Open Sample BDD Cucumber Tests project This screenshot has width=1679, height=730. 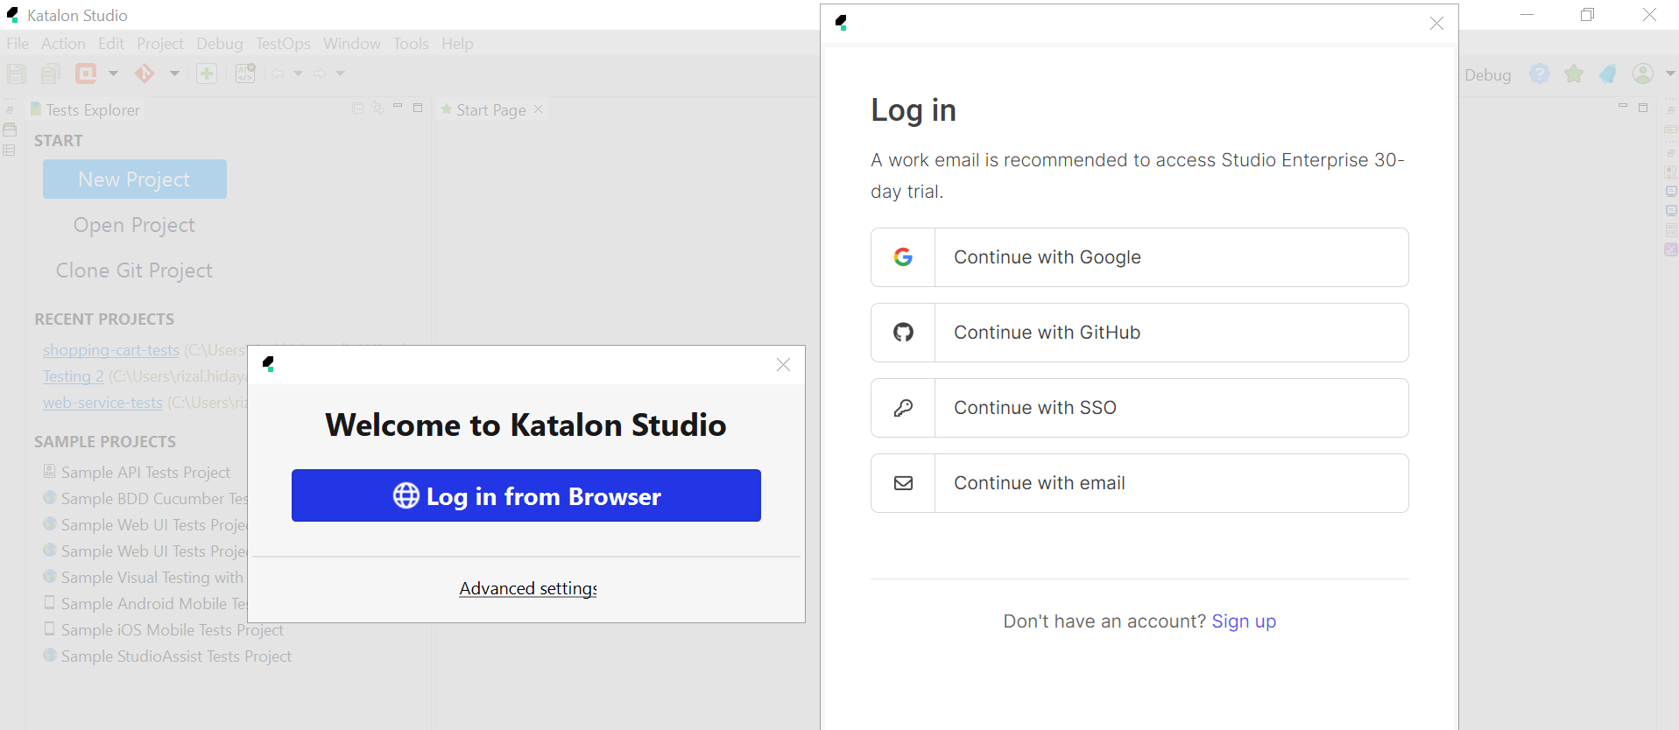click(145, 499)
